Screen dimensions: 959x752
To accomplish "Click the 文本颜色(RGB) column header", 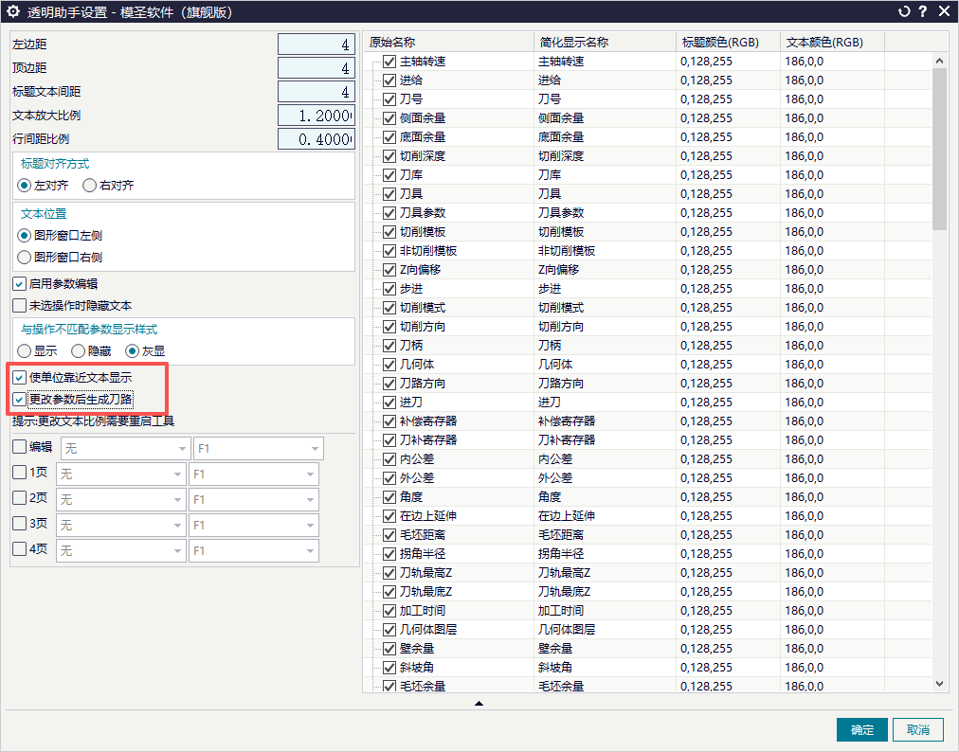I will (x=833, y=43).
